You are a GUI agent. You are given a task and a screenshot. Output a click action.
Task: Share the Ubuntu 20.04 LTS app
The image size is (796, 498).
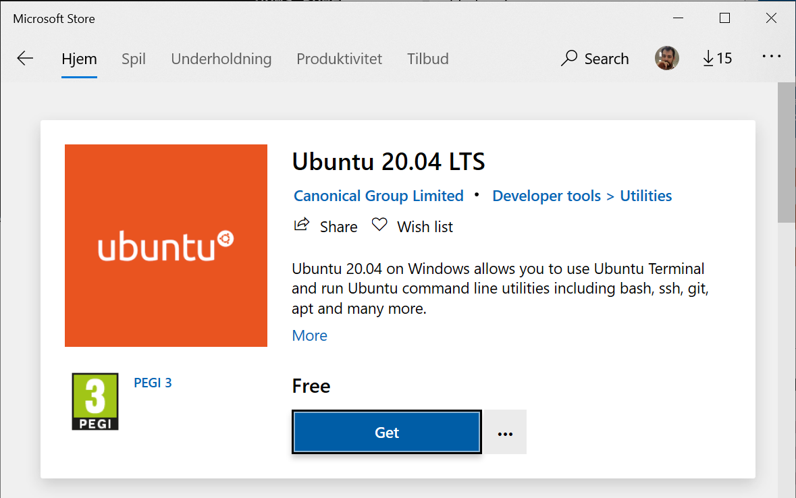pos(325,227)
